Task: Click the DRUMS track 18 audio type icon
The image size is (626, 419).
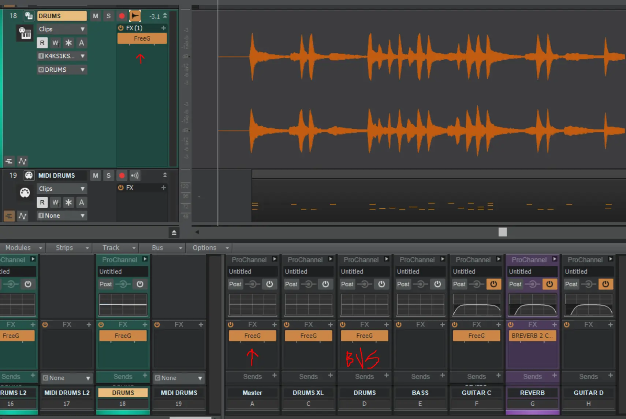Action: click(29, 16)
